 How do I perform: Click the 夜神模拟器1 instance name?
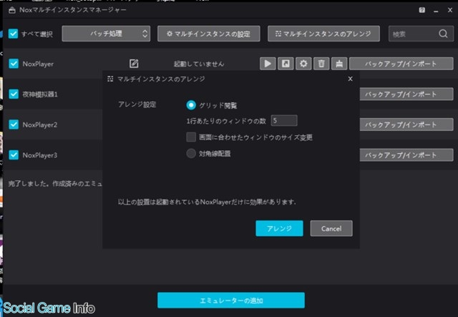tap(40, 94)
